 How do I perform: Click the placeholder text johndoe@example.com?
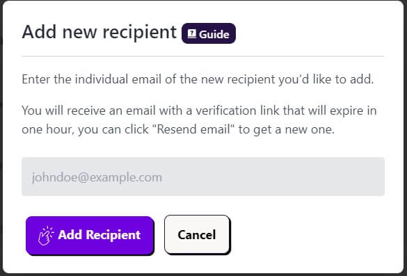coord(97,178)
